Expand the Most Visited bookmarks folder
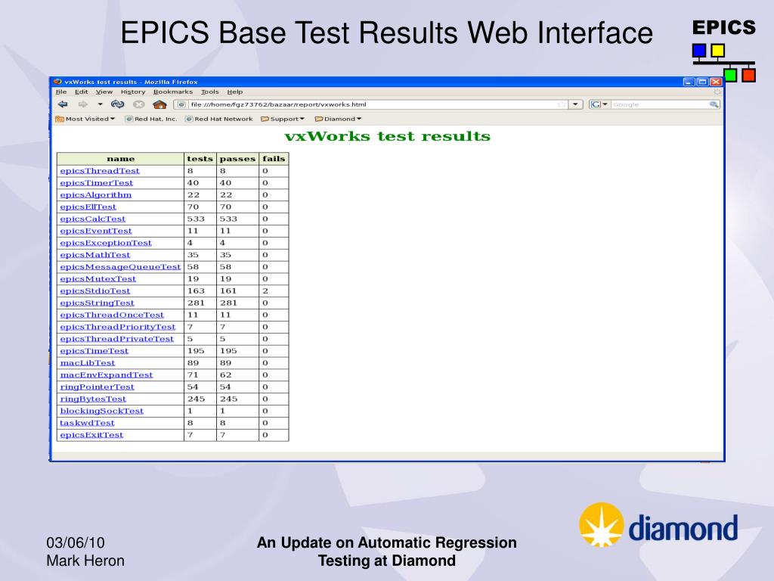 tap(85, 119)
